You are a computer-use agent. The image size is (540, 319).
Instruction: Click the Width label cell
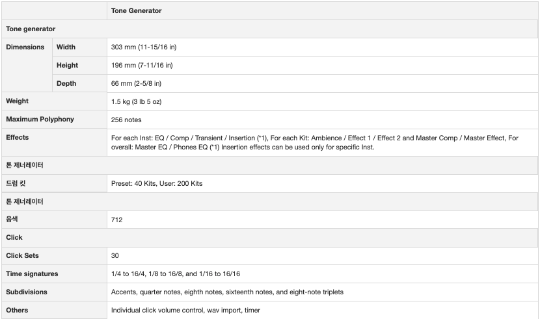(x=66, y=47)
